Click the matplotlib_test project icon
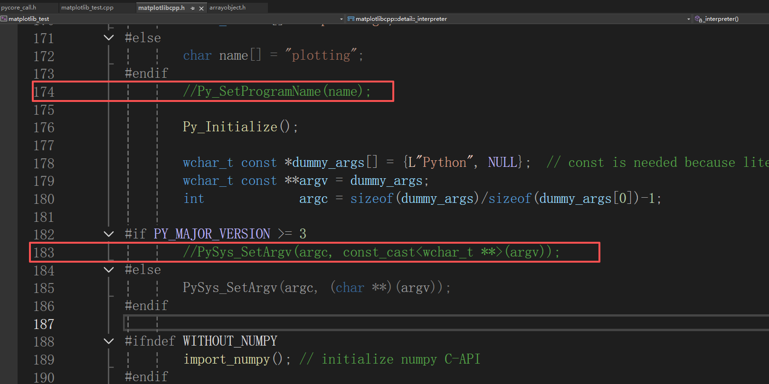This screenshot has height=384, width=769. [4, 19]
